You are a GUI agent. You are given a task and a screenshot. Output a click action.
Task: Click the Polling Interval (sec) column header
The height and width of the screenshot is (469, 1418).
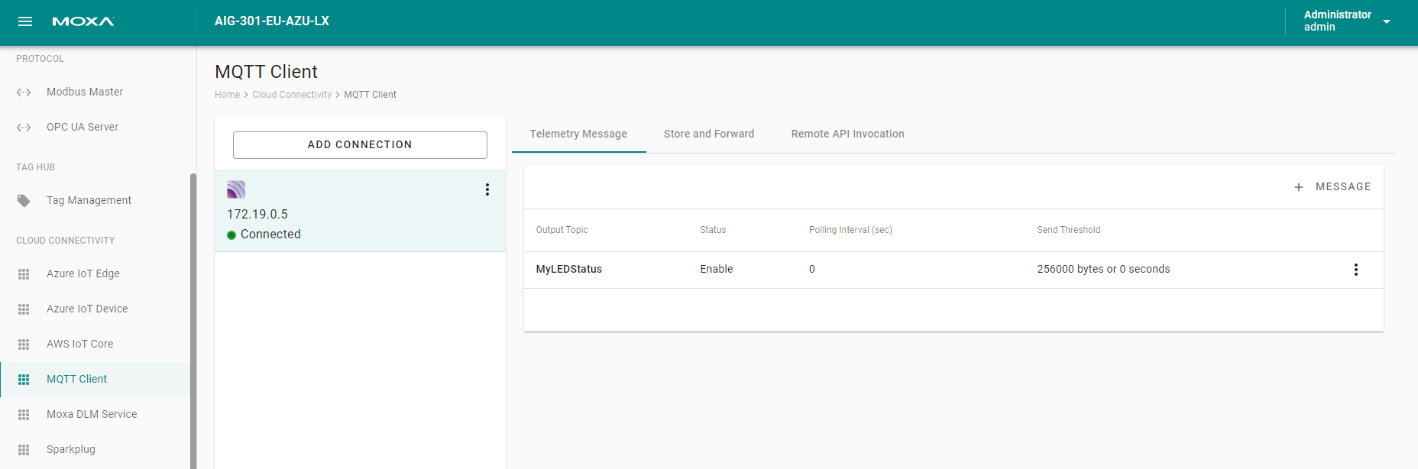point(850,230)
